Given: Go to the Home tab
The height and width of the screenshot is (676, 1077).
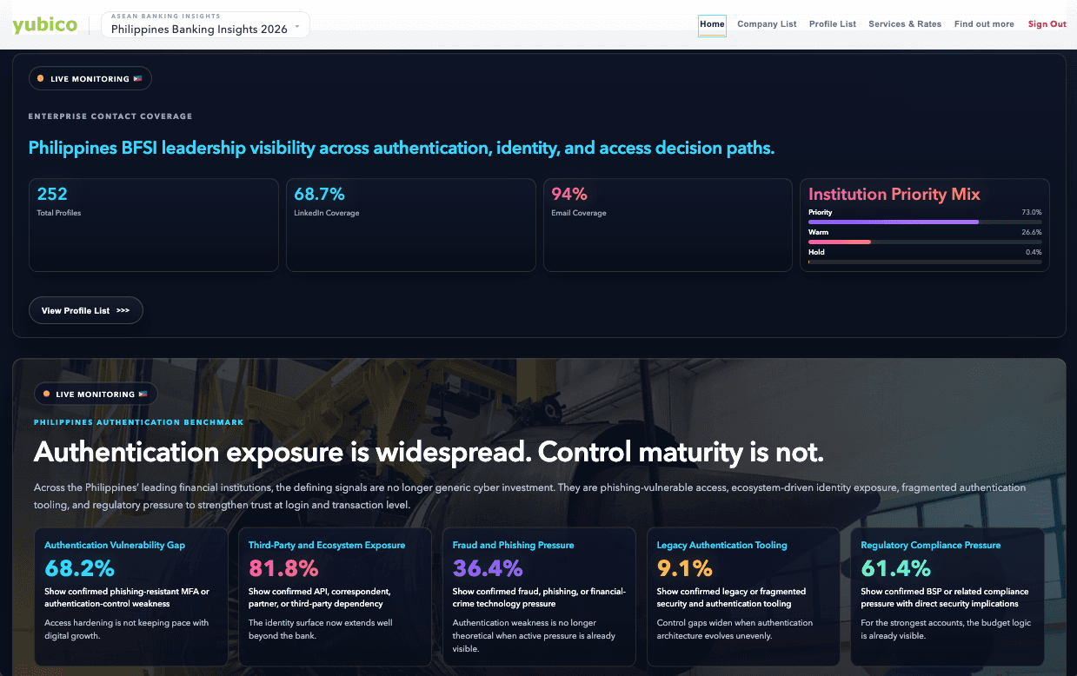Looking at the screenshot, I should pyautogui.click(x=712, y=24).
